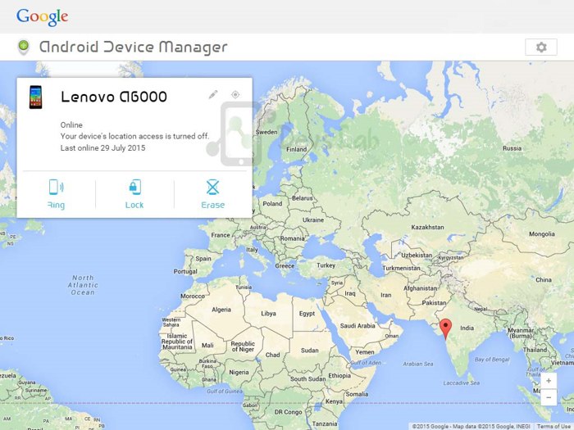Image resolution: width=574 pixels, height=430 pixels.
Task: Click the Lenovo phone thumbnail image
Action: (x=35, y=97)
